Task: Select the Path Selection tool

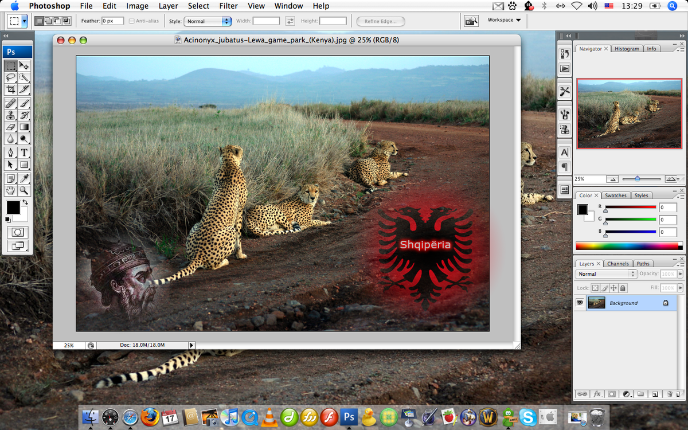Action: pyautogui.click(x=10, y=165)
